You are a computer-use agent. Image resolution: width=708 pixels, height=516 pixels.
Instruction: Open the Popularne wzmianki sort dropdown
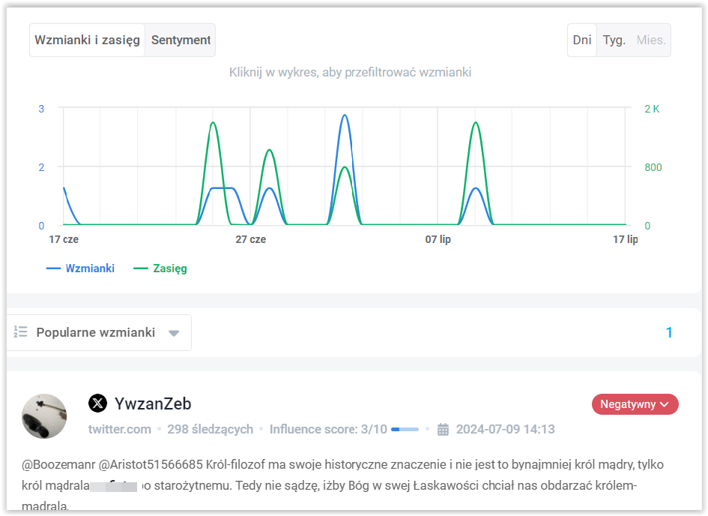[x=100, y=332]
